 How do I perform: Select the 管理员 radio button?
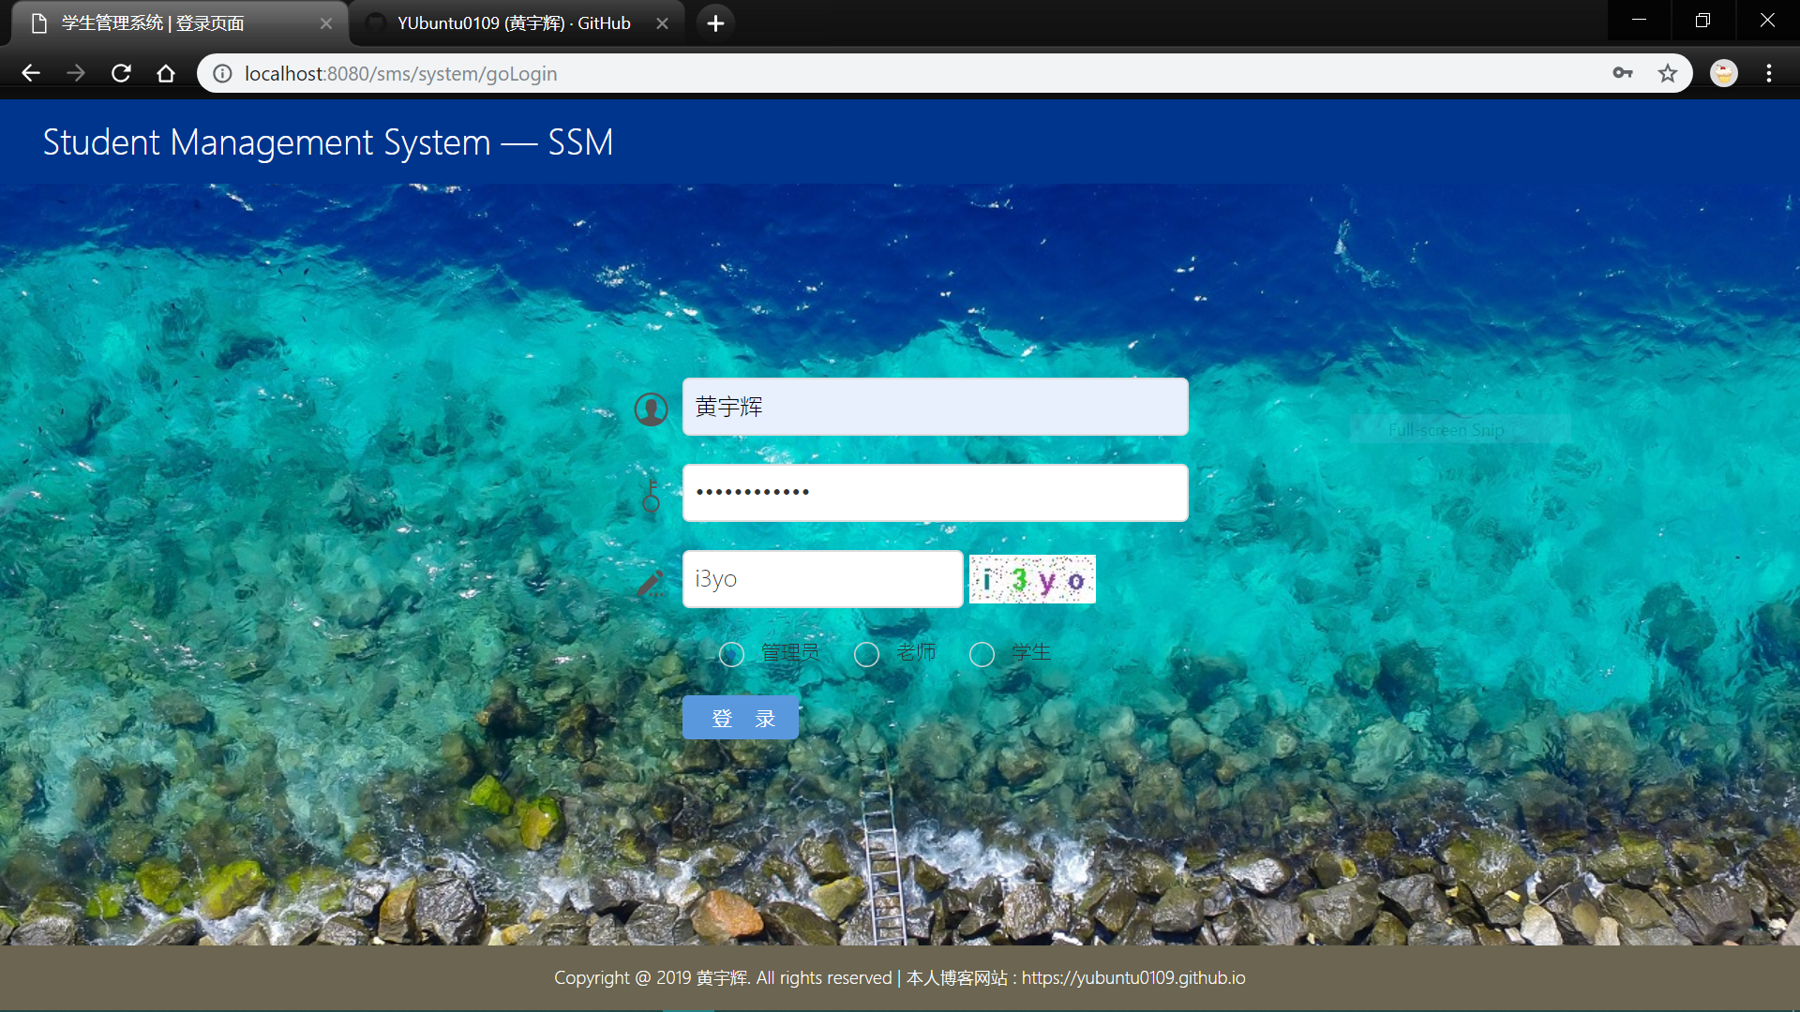click(731, 654)
